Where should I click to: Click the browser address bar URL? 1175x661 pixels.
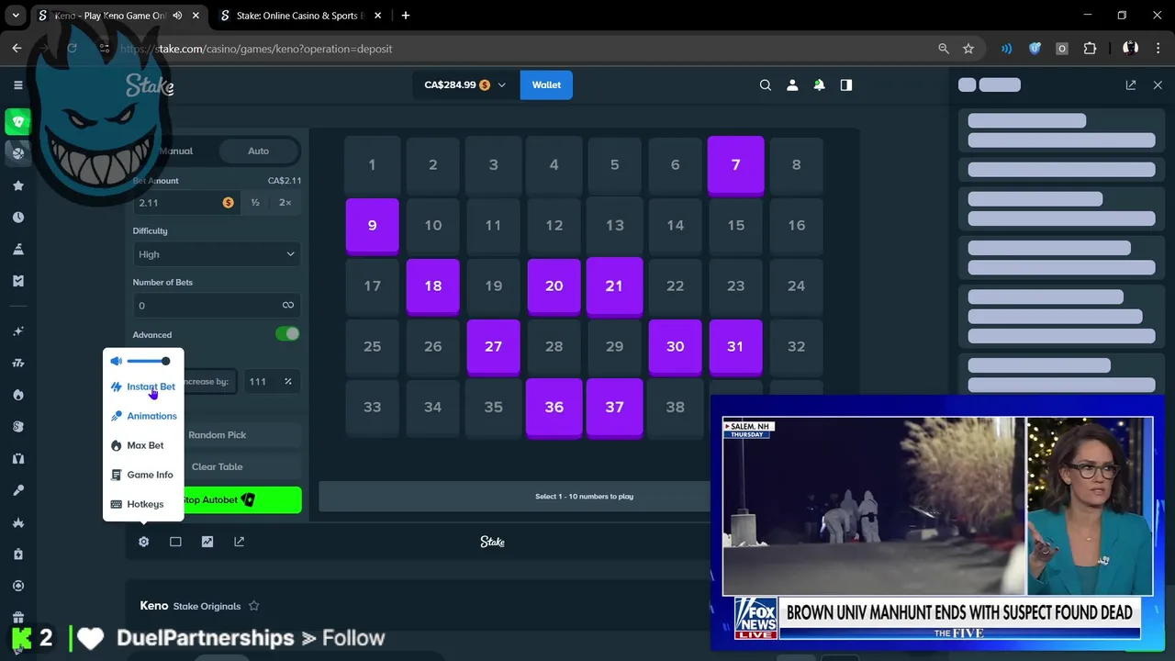click(257, 49)
